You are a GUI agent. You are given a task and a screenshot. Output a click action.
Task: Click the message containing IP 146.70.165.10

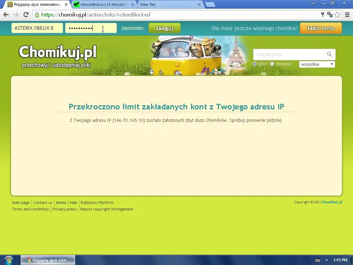176,120
